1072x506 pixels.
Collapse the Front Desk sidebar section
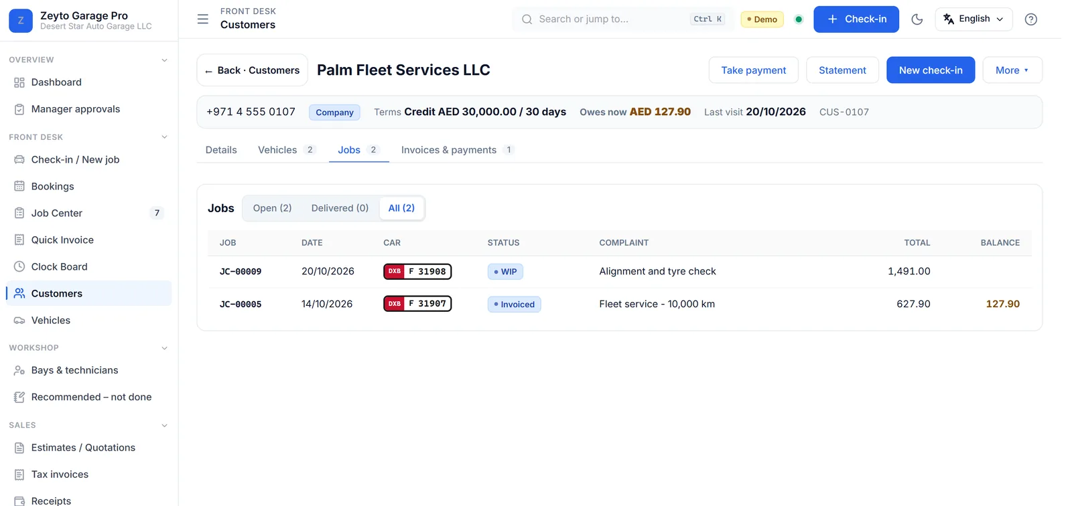coord(165,137)
